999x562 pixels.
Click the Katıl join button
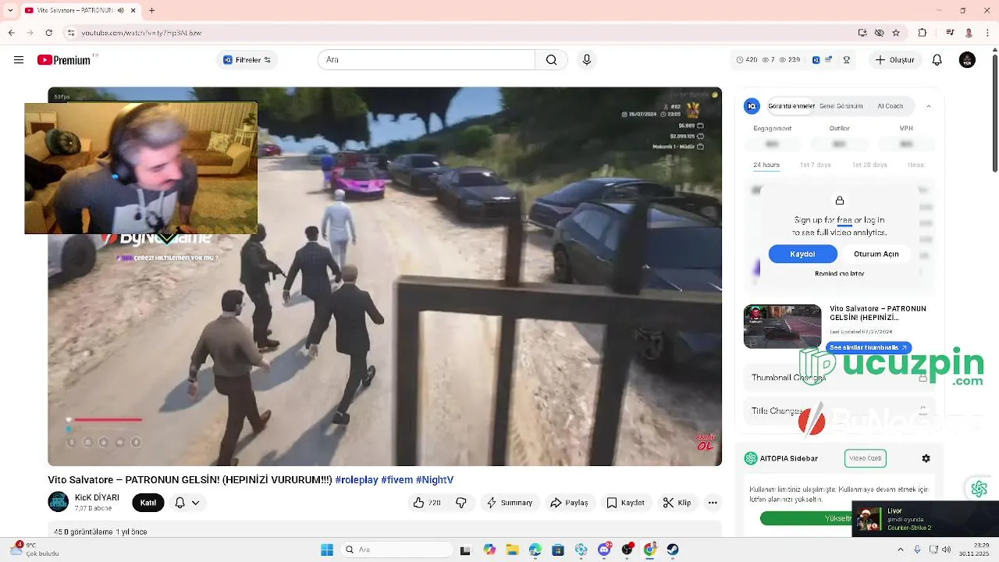click(x=148, y=503)
